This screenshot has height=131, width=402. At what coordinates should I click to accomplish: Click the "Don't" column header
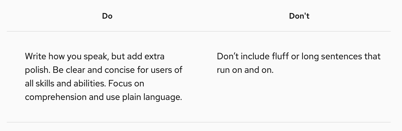[x=299, y=16]
